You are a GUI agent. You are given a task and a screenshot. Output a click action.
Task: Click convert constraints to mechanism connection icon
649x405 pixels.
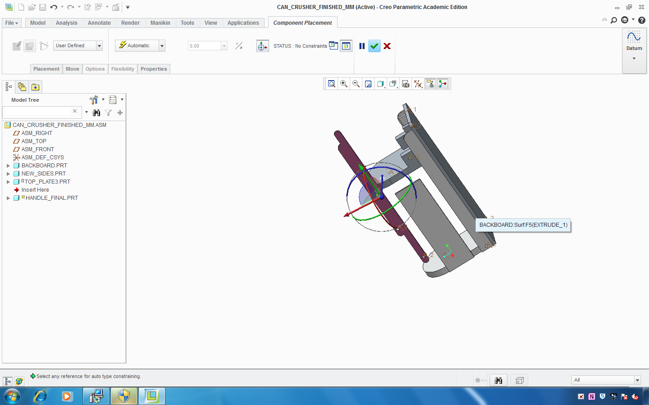(x=44, y=46)
